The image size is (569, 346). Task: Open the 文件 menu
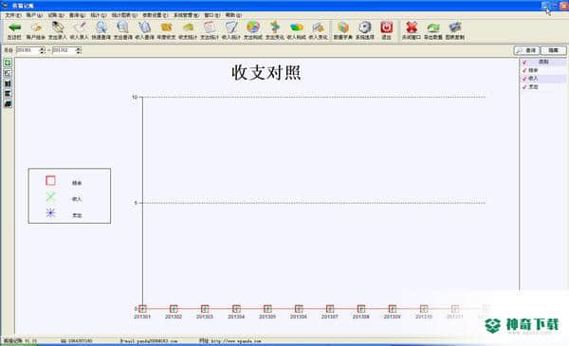tap(13, 15)
